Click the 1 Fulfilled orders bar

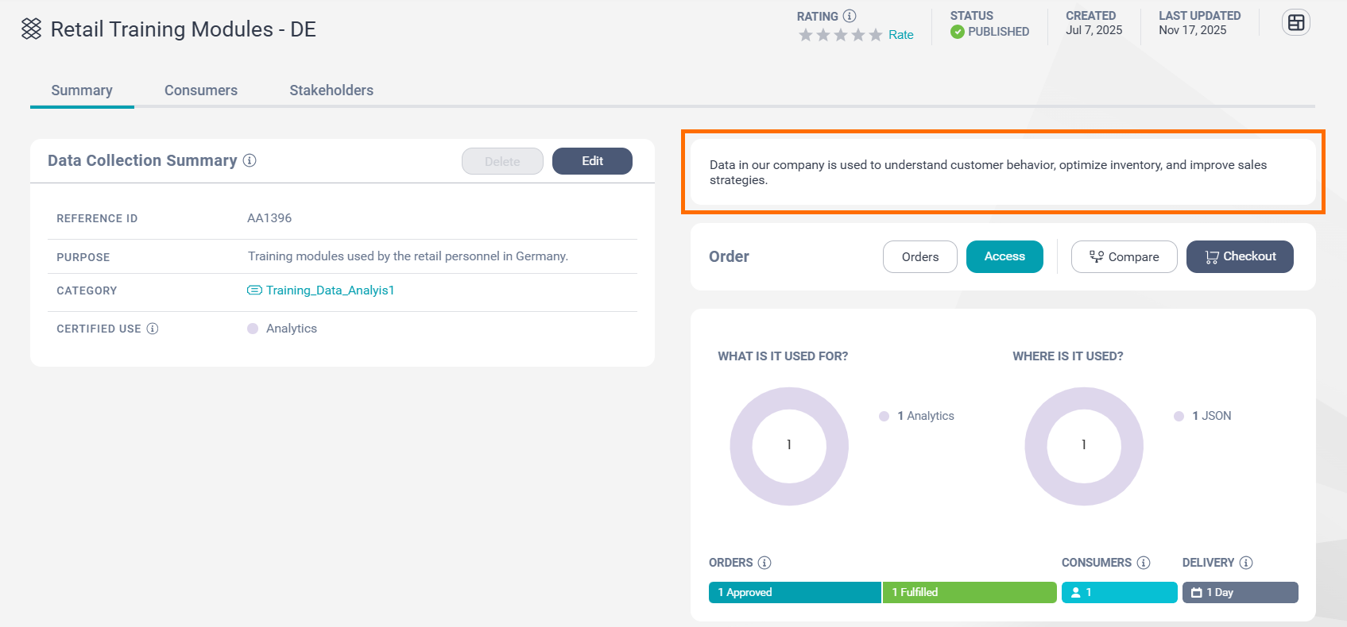(970, 593)
